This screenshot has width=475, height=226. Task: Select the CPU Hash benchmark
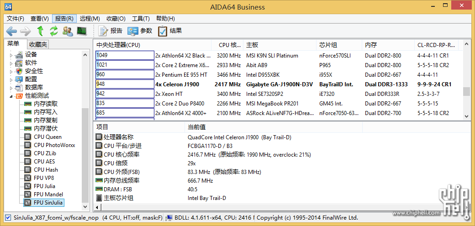(x=46, y=170)
